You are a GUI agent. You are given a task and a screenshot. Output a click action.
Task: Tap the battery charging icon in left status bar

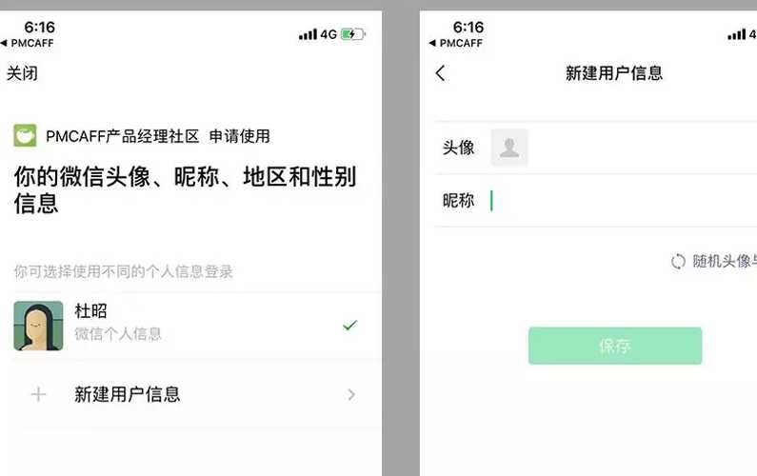pos(353,34)
